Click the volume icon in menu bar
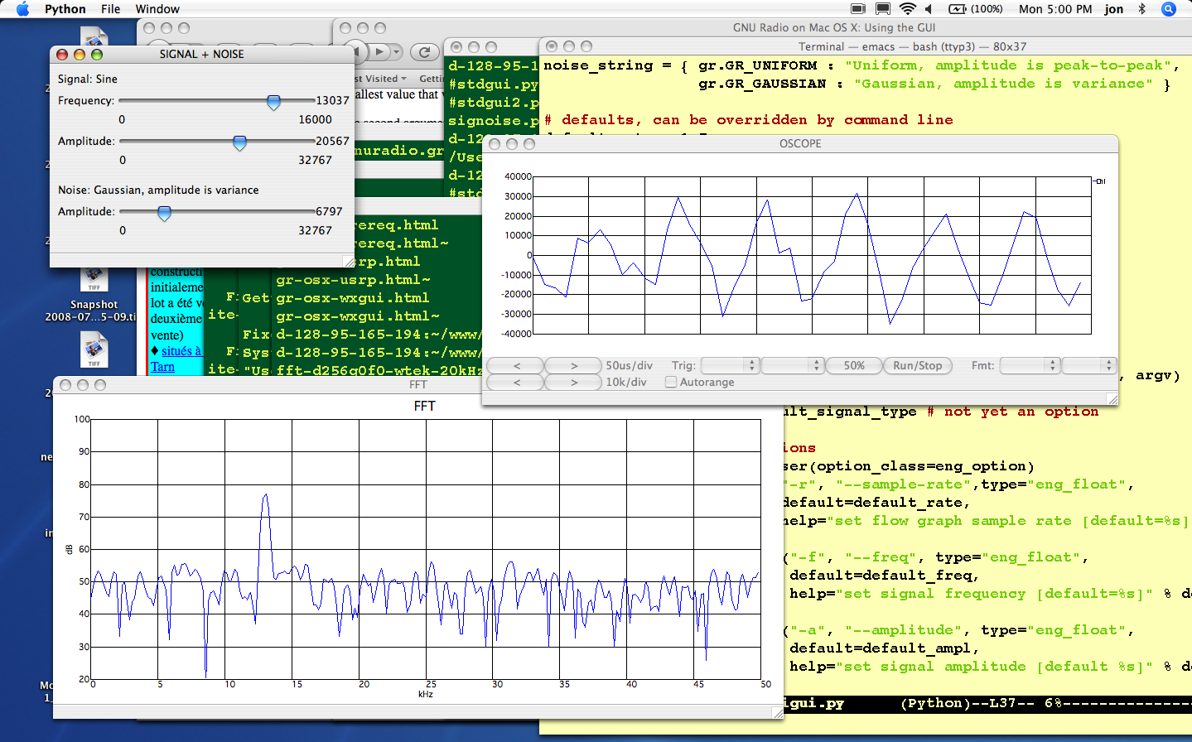Viewport: 1192px width, 742px height. (x=929, y=9)
